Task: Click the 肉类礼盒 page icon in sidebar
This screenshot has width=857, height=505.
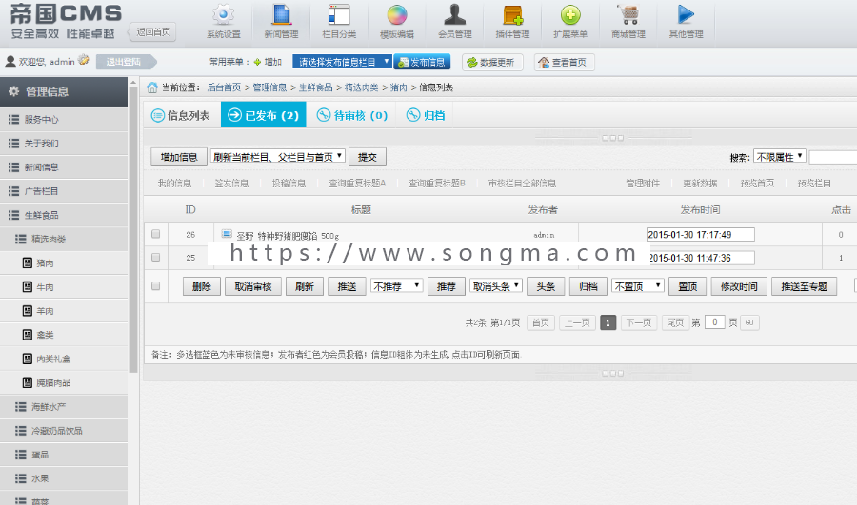Action: (28, 359)
